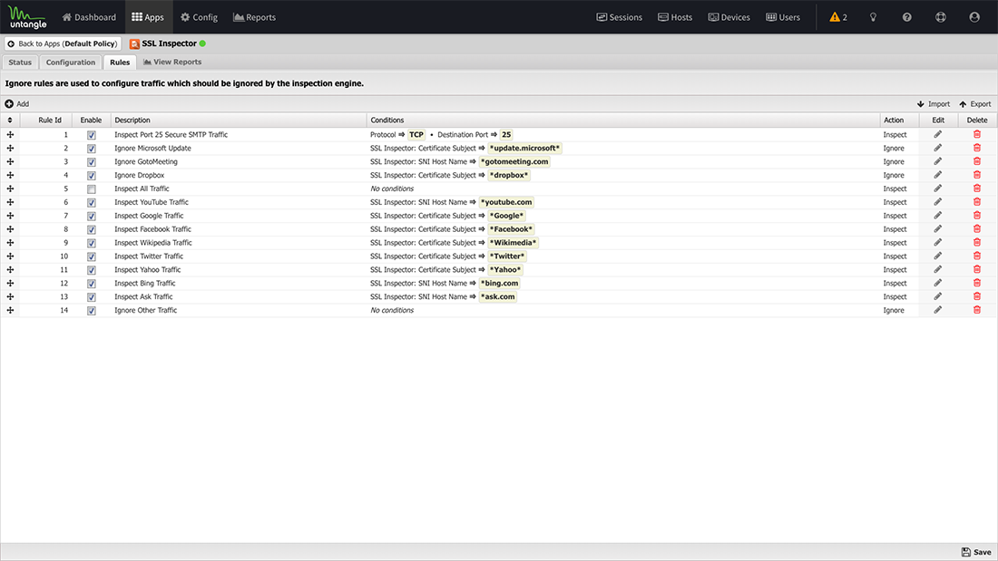Viewport: 998px width, 561px height.
Task: Disable the Inspect Bing Traffic rule
Action: [x=92, y=284]
